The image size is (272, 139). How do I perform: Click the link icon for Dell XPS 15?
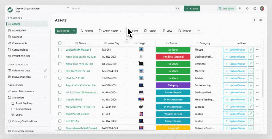coord(251,121)
